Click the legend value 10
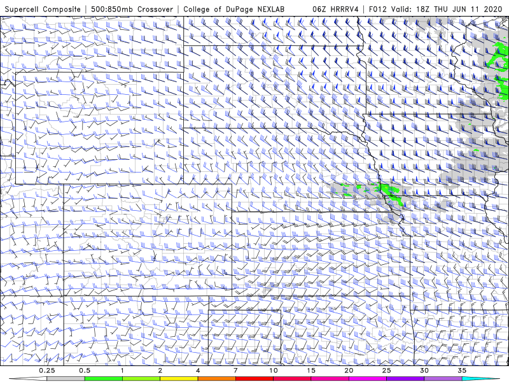The height and width of the screenshot is (382, 509). click(x=274, y=371)
